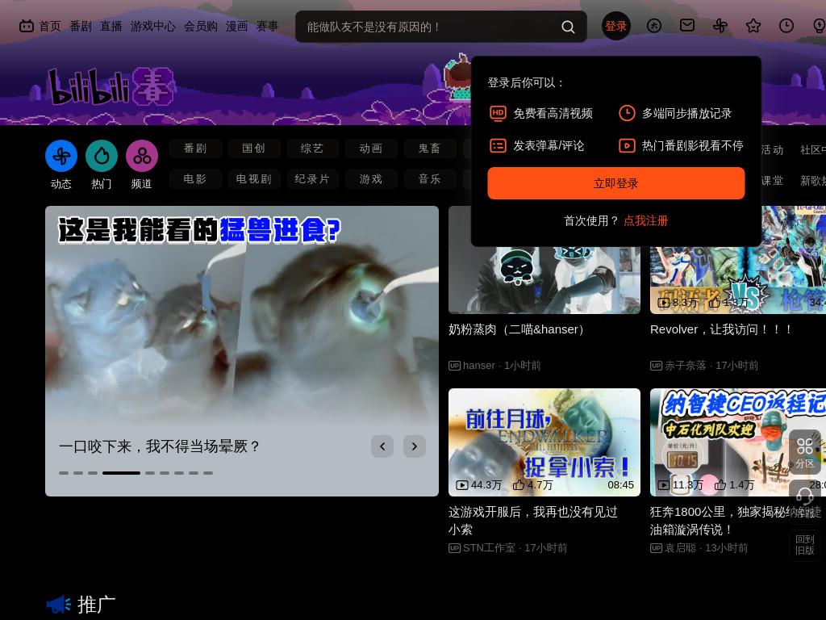The height and width of the screenshot is (620, 826).
Task: Open the 纳智捷CEO返程记 thumbnail
Action: coord(738,442)
